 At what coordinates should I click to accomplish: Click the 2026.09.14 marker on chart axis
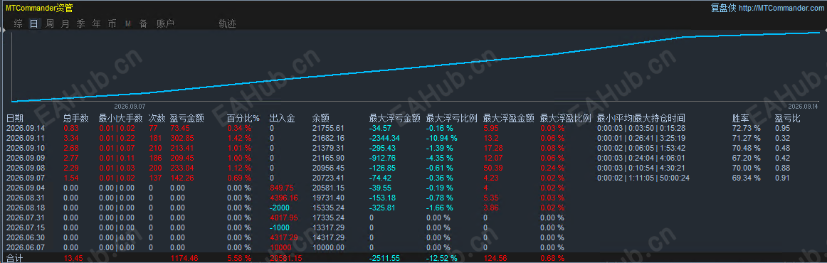pos(804,106)
